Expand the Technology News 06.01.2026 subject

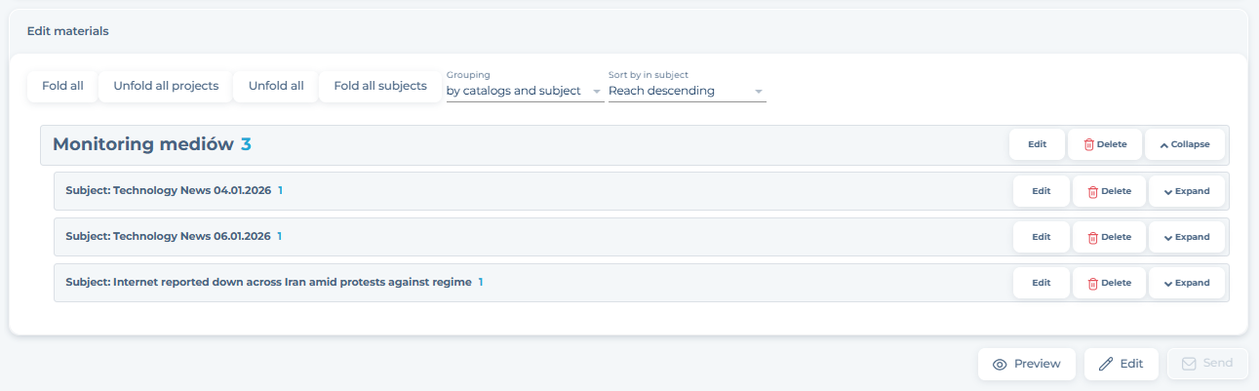[1186, 237]
